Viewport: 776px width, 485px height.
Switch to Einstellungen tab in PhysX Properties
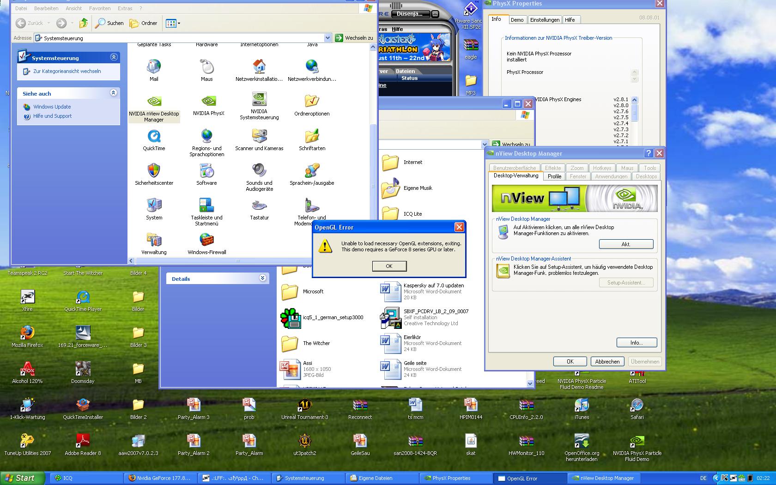tap(545, 20)
